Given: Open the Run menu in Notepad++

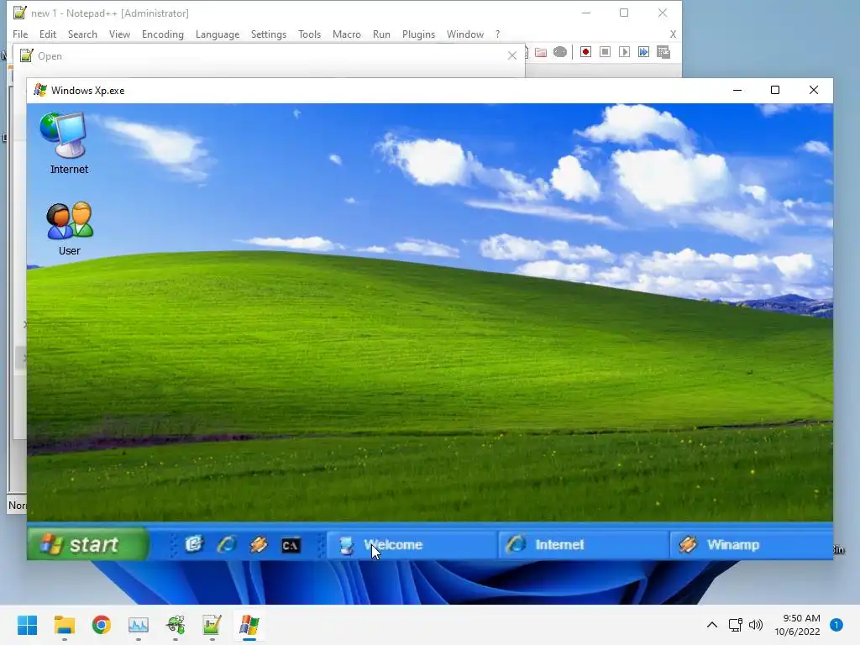Looking at the screenshot, I should point(381,34).
